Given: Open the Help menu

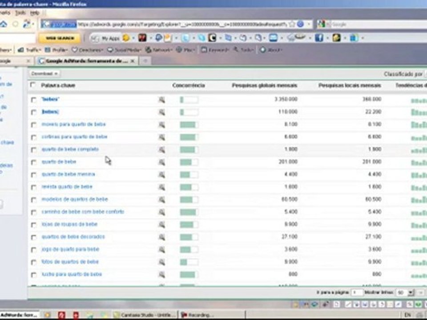Looking at the screenshot, I should 35,13.
